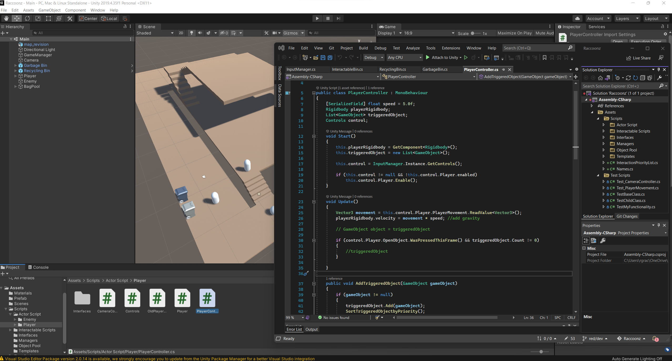
Task: Click Raccoonz repository status button
Action: click(631, 339)
